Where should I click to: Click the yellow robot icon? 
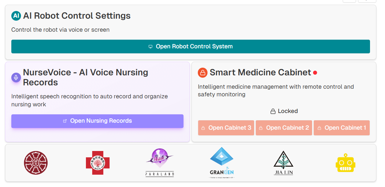[345, 163]
